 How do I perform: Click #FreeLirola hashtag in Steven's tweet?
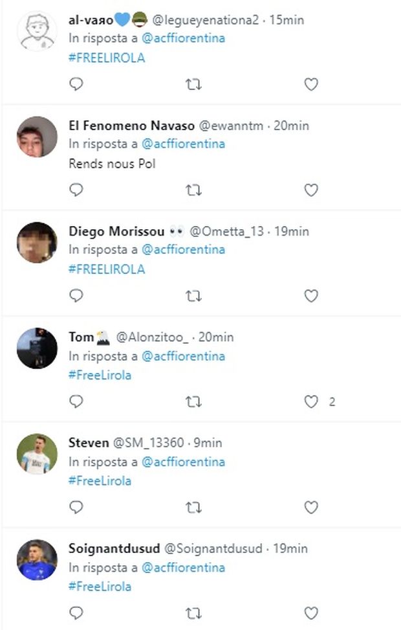[x=100, y=480]
